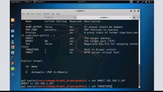The width and height of the screenshot is (163, 92).
Task: Click the screen recording indicator icon
Action: pos(138,2)
